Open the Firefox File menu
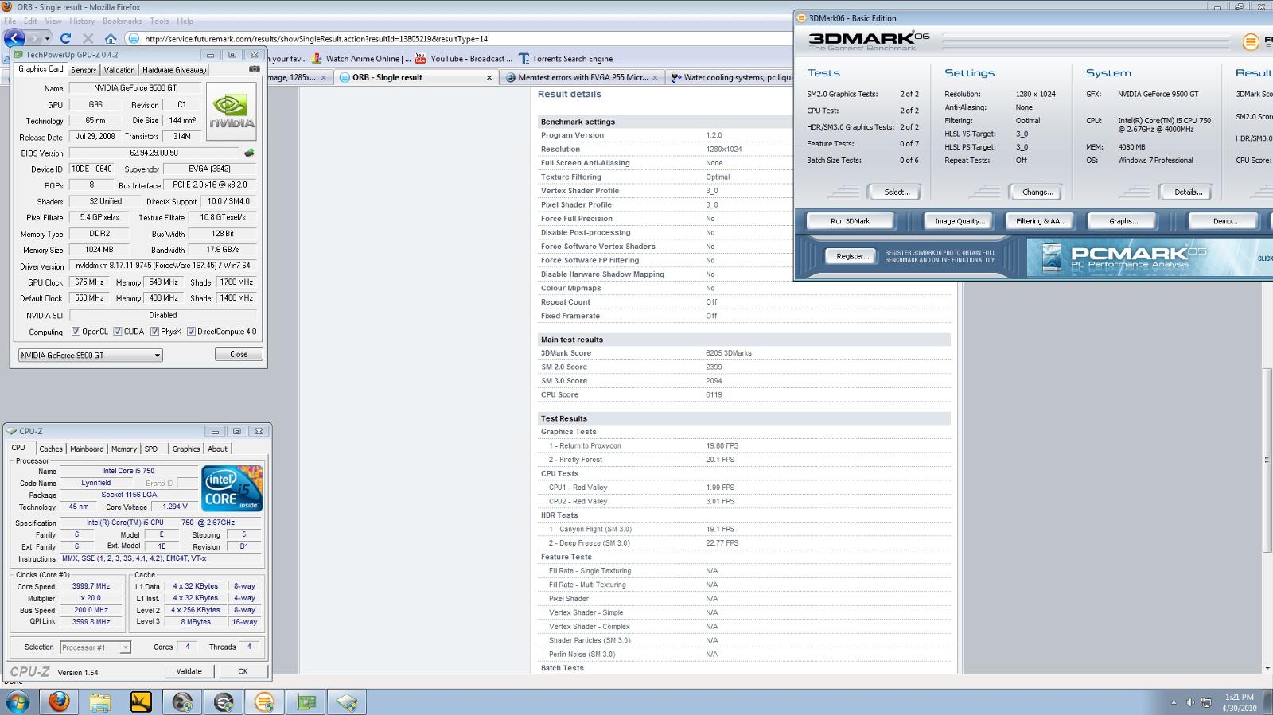1273x715 pixels. pos(10,21)
